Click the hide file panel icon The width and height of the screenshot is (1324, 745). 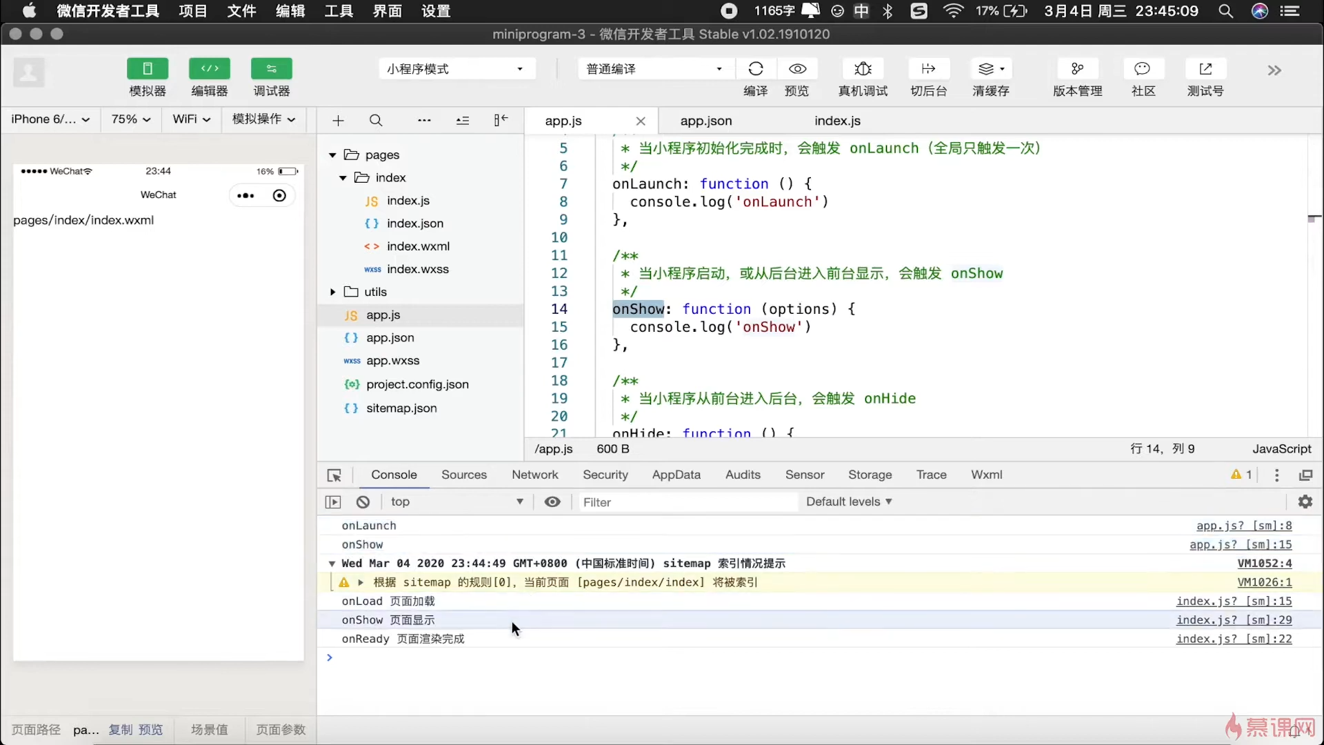tap(501, 121)
